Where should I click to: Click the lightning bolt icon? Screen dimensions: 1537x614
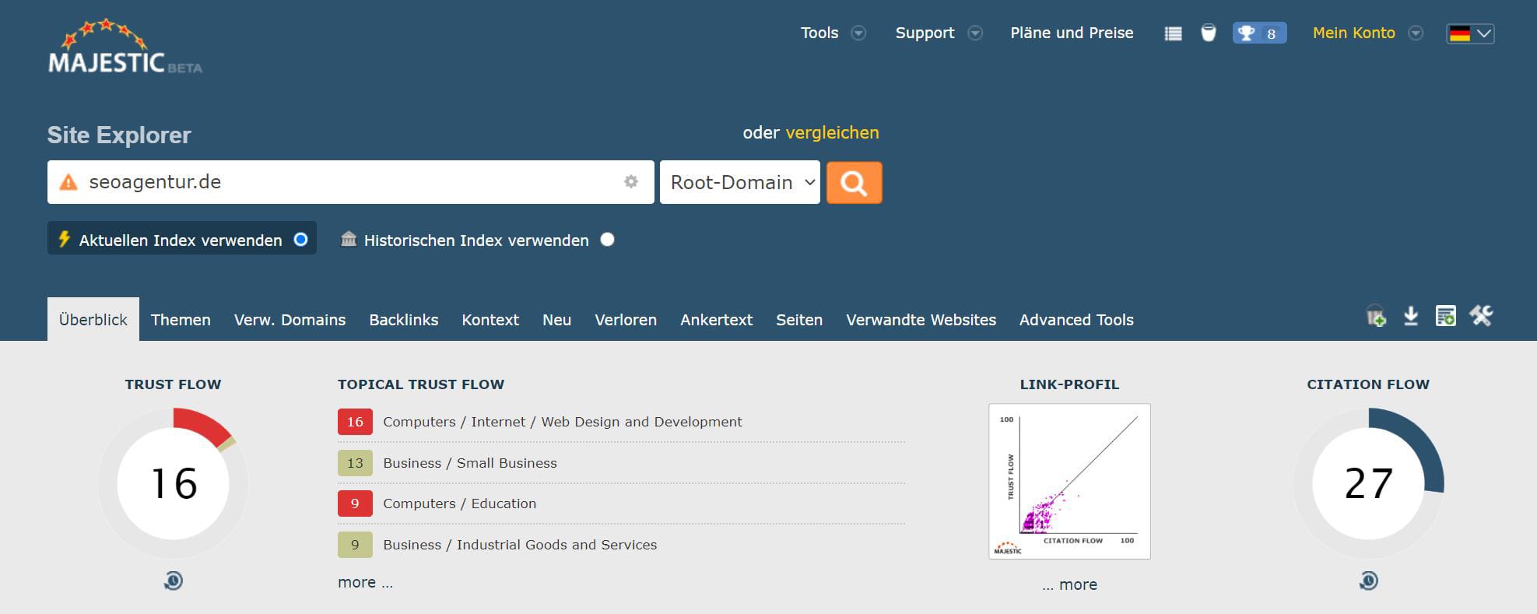(64, 239)
